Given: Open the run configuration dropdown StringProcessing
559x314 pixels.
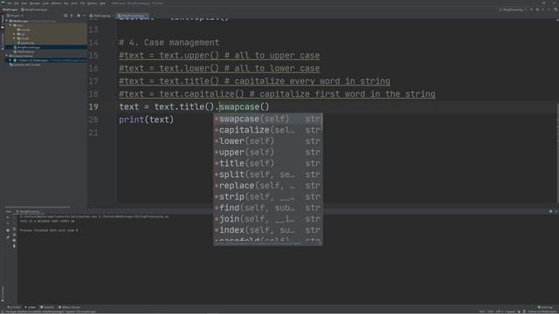Looking at the screenshot, I should [513, 10].
